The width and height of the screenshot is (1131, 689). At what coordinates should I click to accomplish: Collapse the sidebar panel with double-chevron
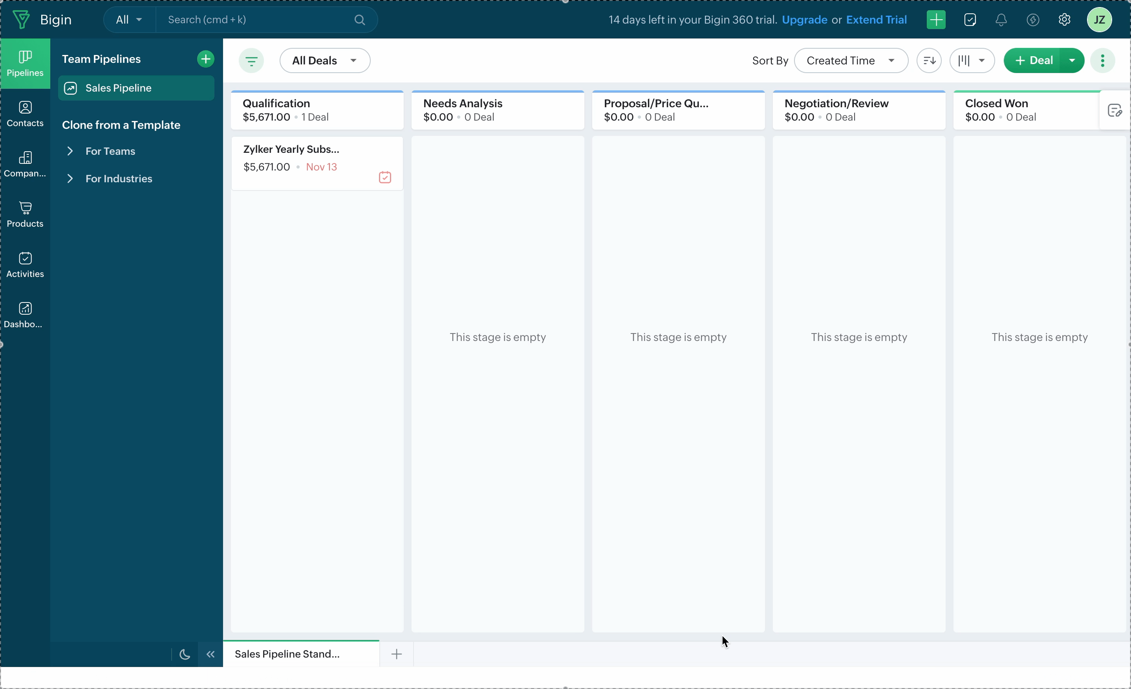coord(210,654)
